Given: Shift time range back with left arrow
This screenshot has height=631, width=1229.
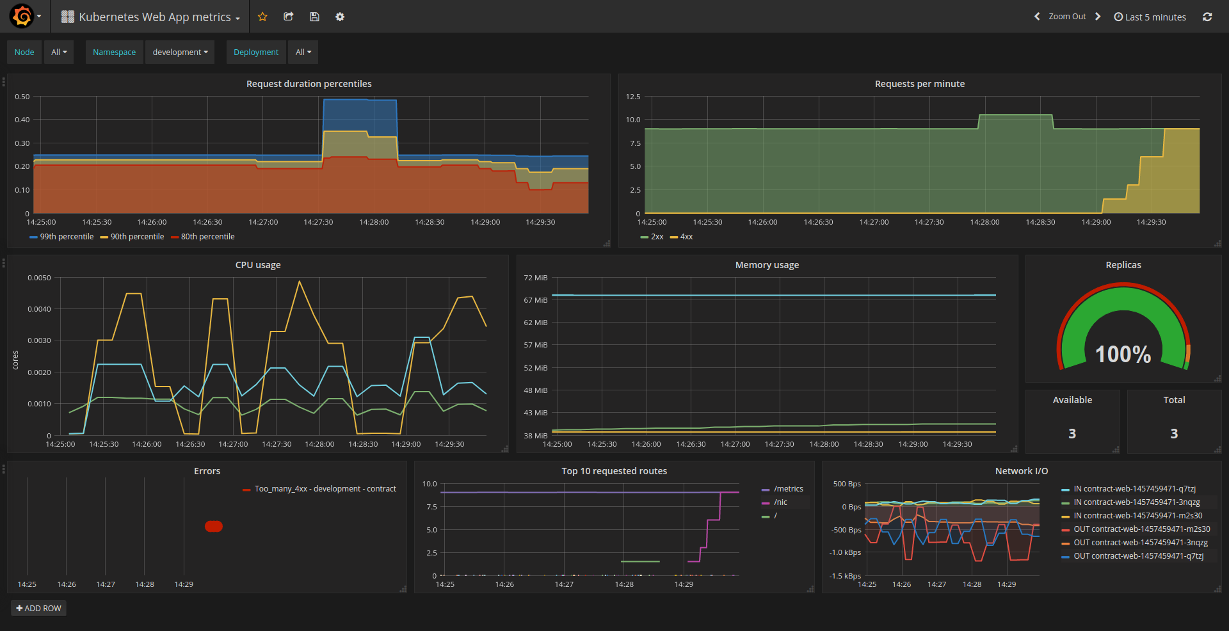Looking at the screenshot, I should [x=1037, y=17].
